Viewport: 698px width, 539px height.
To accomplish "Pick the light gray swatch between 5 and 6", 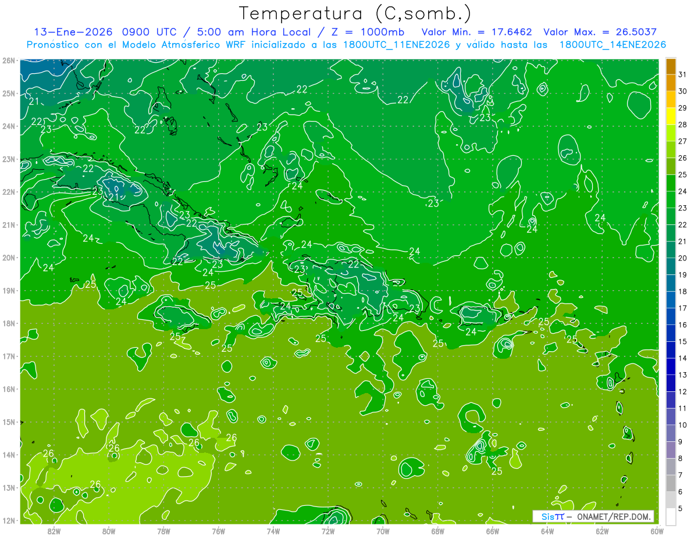I will point(671,499).
